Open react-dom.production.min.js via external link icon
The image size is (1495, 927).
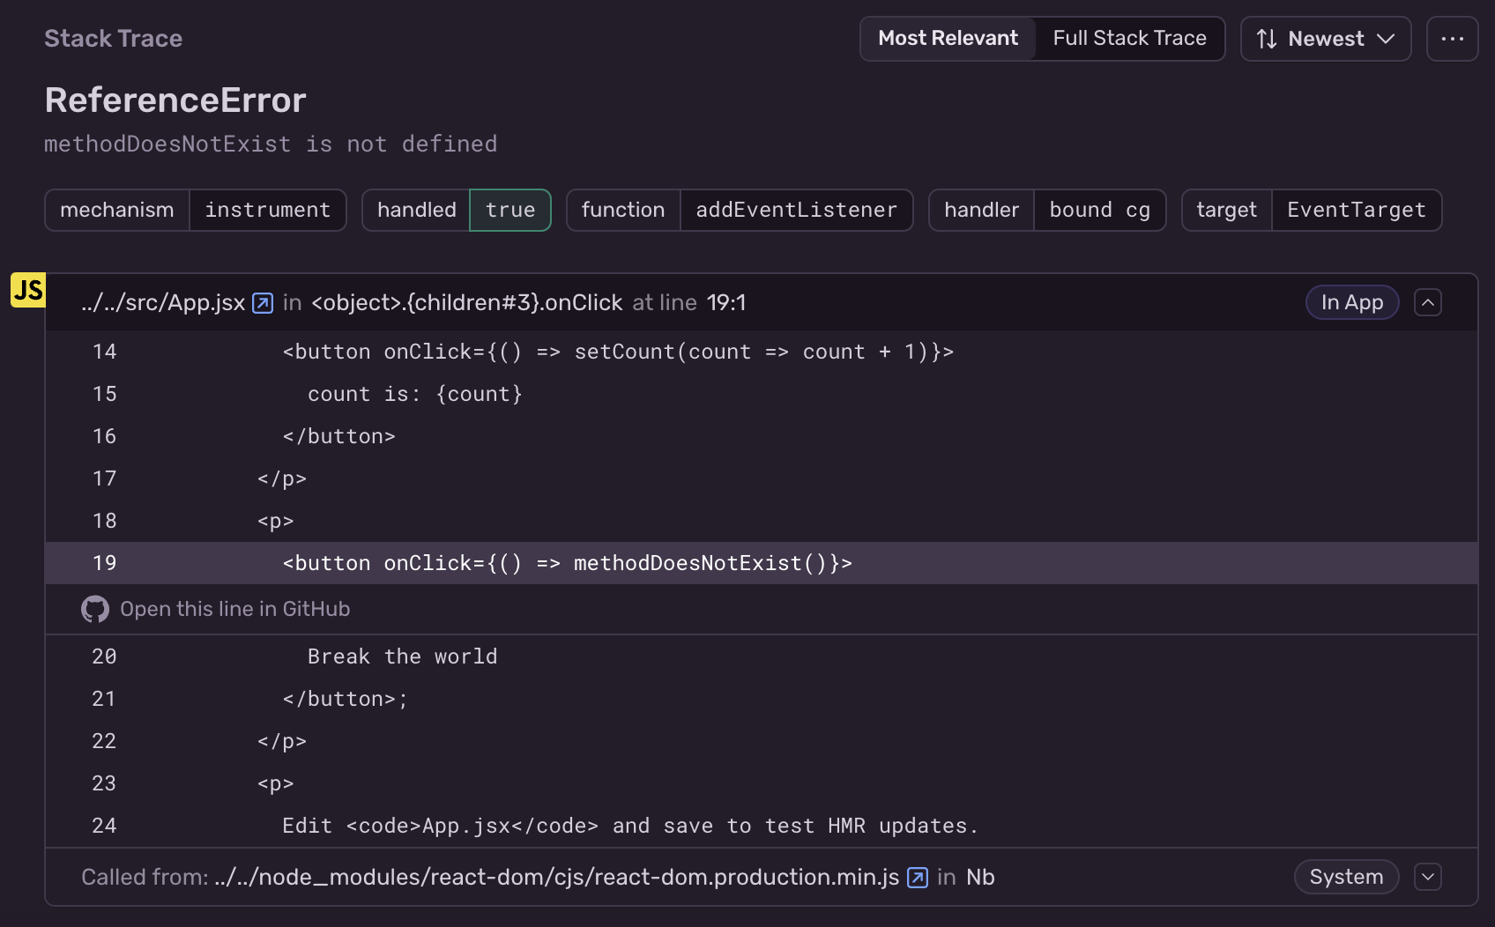point(917,877)
